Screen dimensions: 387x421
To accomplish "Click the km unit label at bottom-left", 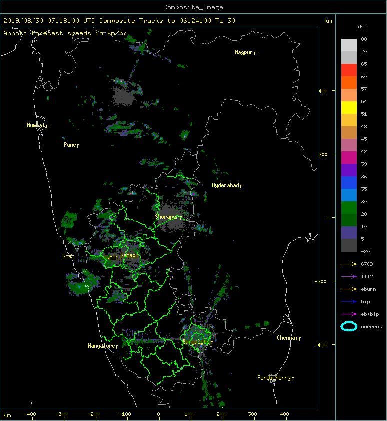I will (7, 415).
